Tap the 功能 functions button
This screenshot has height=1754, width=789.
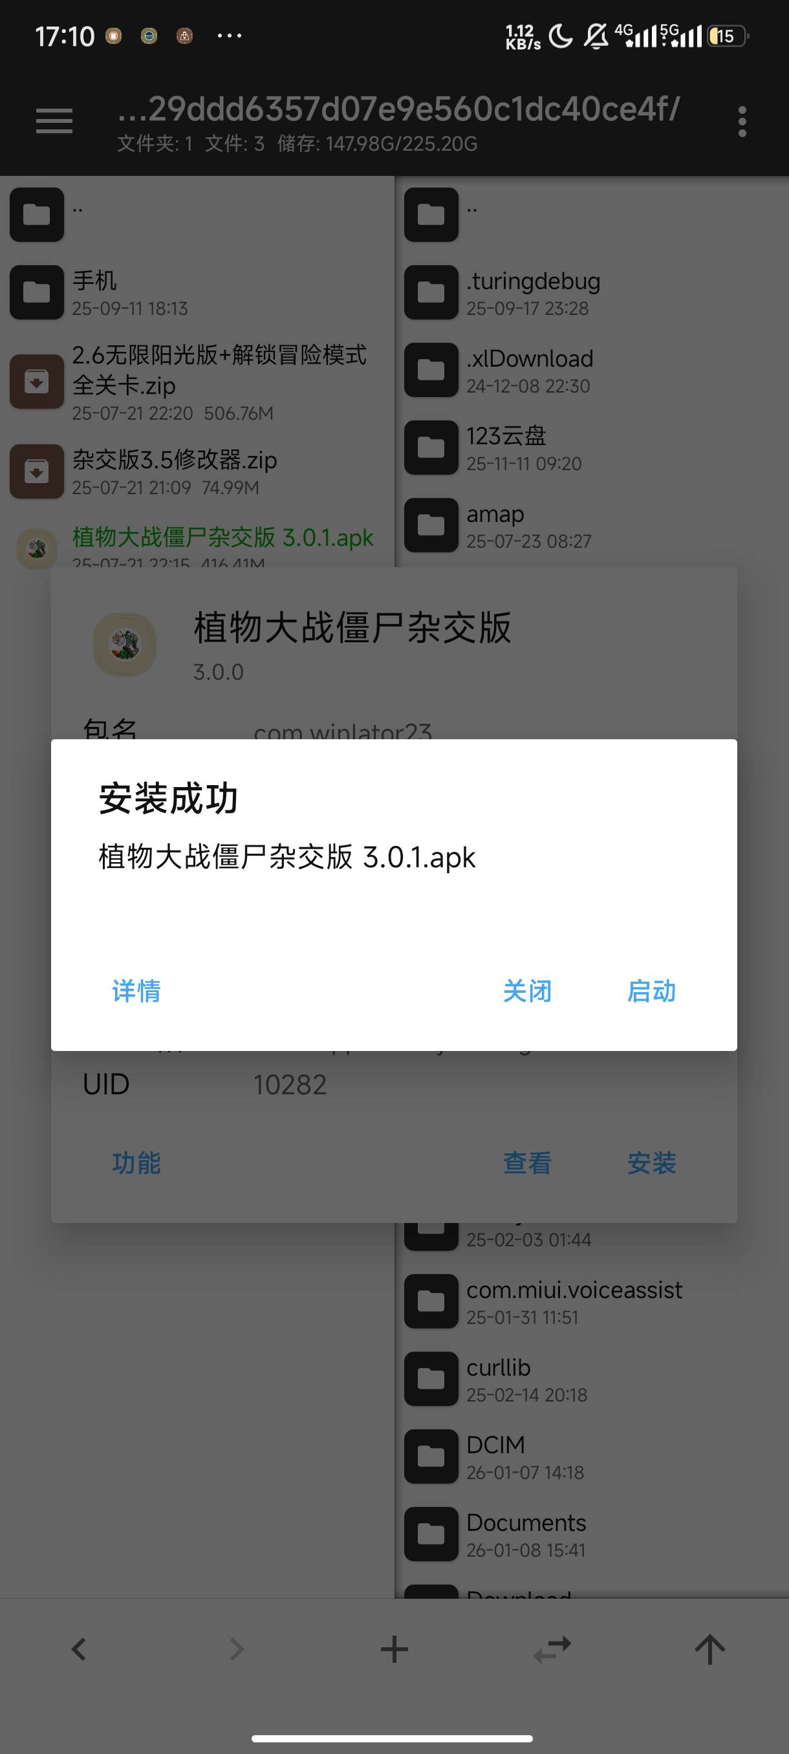pyautogui.click(x=136, y=1163)
